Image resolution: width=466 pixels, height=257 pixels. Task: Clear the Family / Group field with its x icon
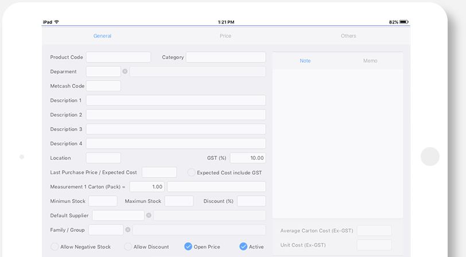pyautogui.click(x=128, y=230)
